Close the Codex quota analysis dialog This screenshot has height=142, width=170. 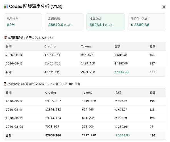(x=164, y=7)
